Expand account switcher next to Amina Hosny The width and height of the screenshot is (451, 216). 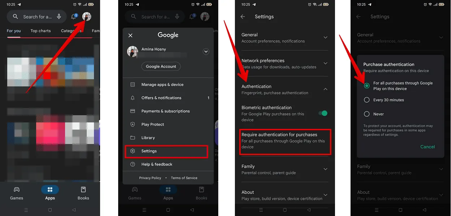(206, 51)
